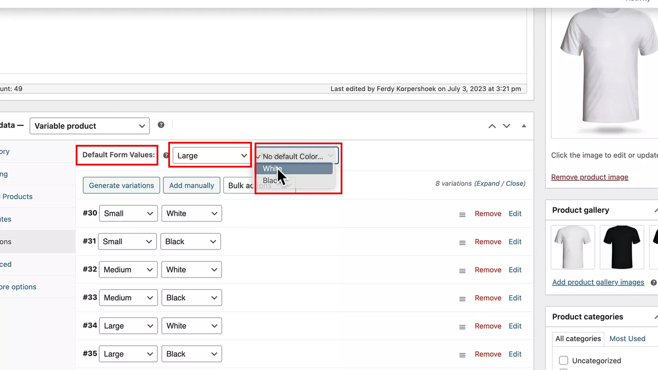The height and width of the screenshot is (370, 658).
Task: Open color dropdown for variation #35
Action: pyautogui.click(x=191, y=354)
